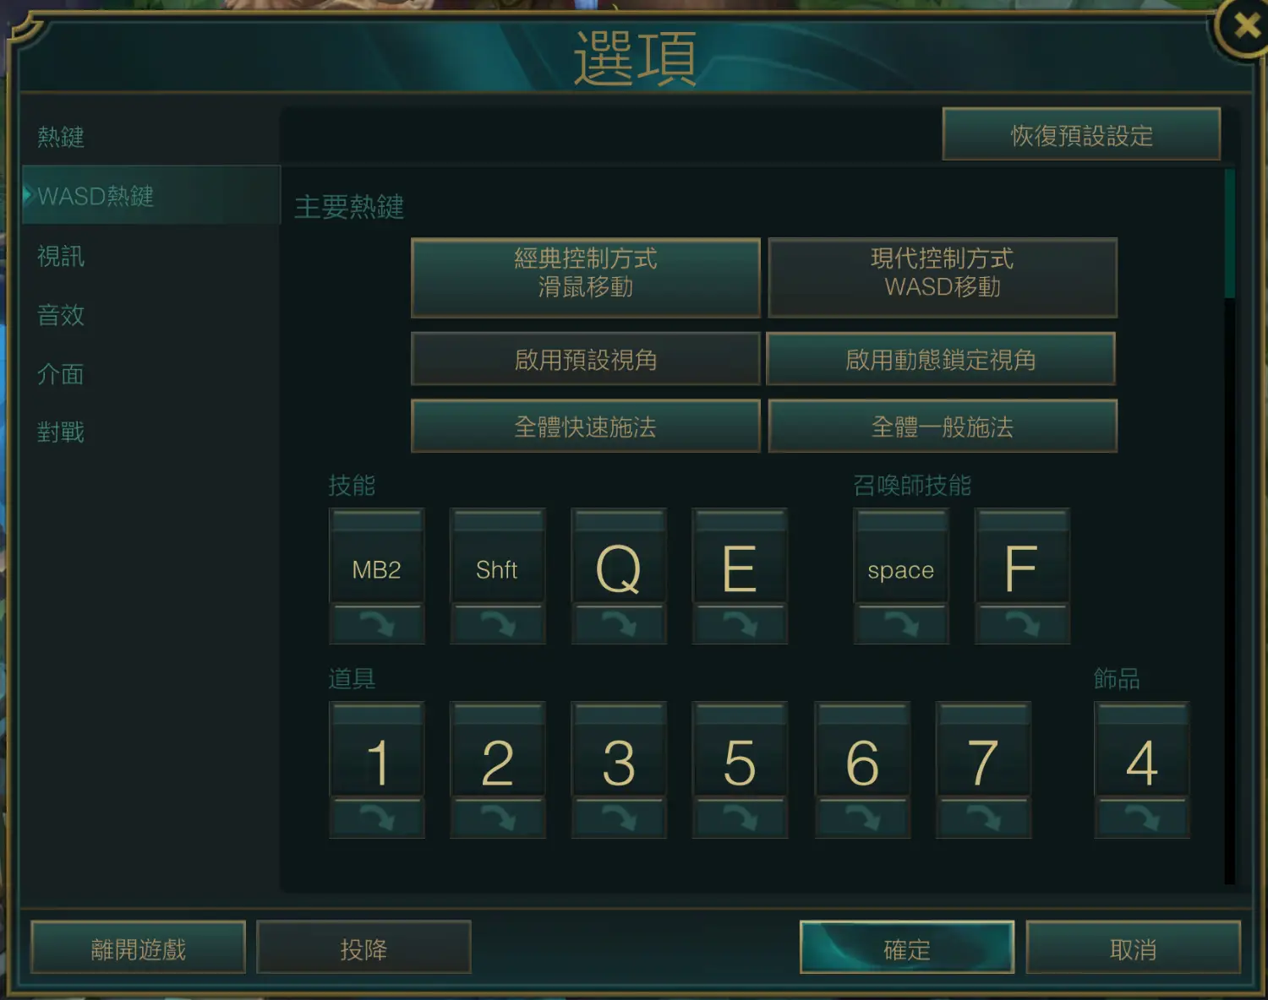Click the curved arrow beneath the Q skill key
1268x1000 pixels.
coord(619,625)
